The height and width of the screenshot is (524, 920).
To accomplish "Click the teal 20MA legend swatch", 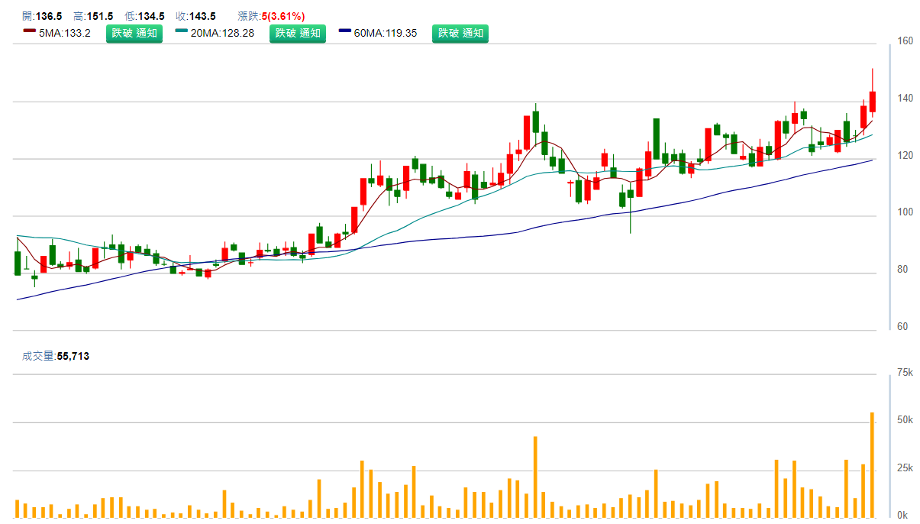I will 181,33.
